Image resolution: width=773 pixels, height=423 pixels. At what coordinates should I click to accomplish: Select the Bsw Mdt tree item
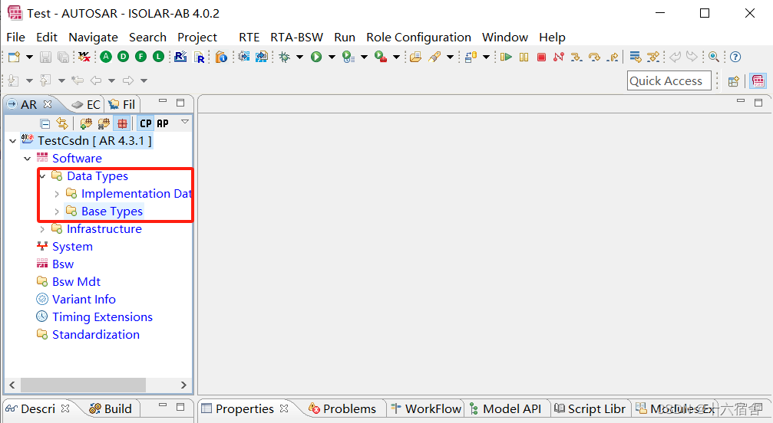(77, 282)
